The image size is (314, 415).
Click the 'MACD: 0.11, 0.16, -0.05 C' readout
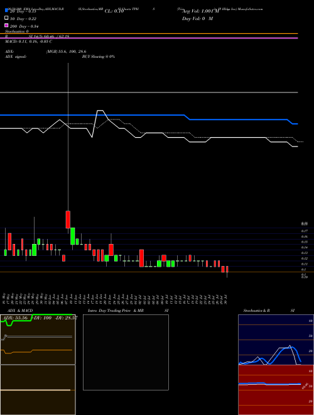tap(28, 41)
